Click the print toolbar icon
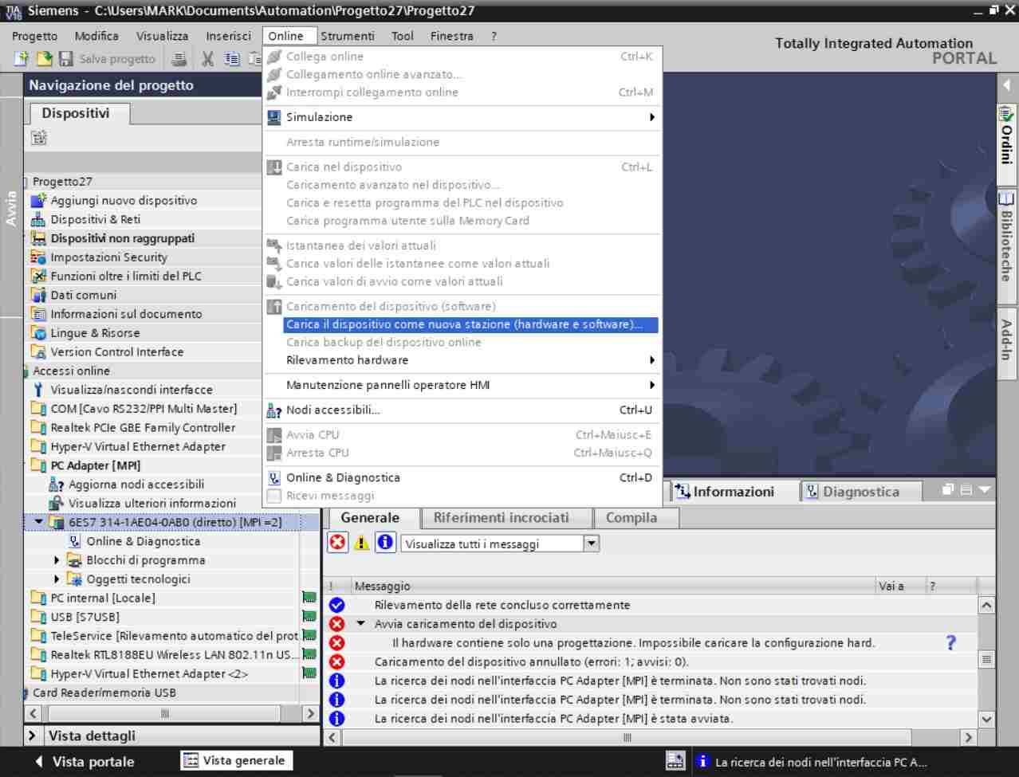Image resolution: width=1019 pixels, height=777 pixels. pos(180,59)
